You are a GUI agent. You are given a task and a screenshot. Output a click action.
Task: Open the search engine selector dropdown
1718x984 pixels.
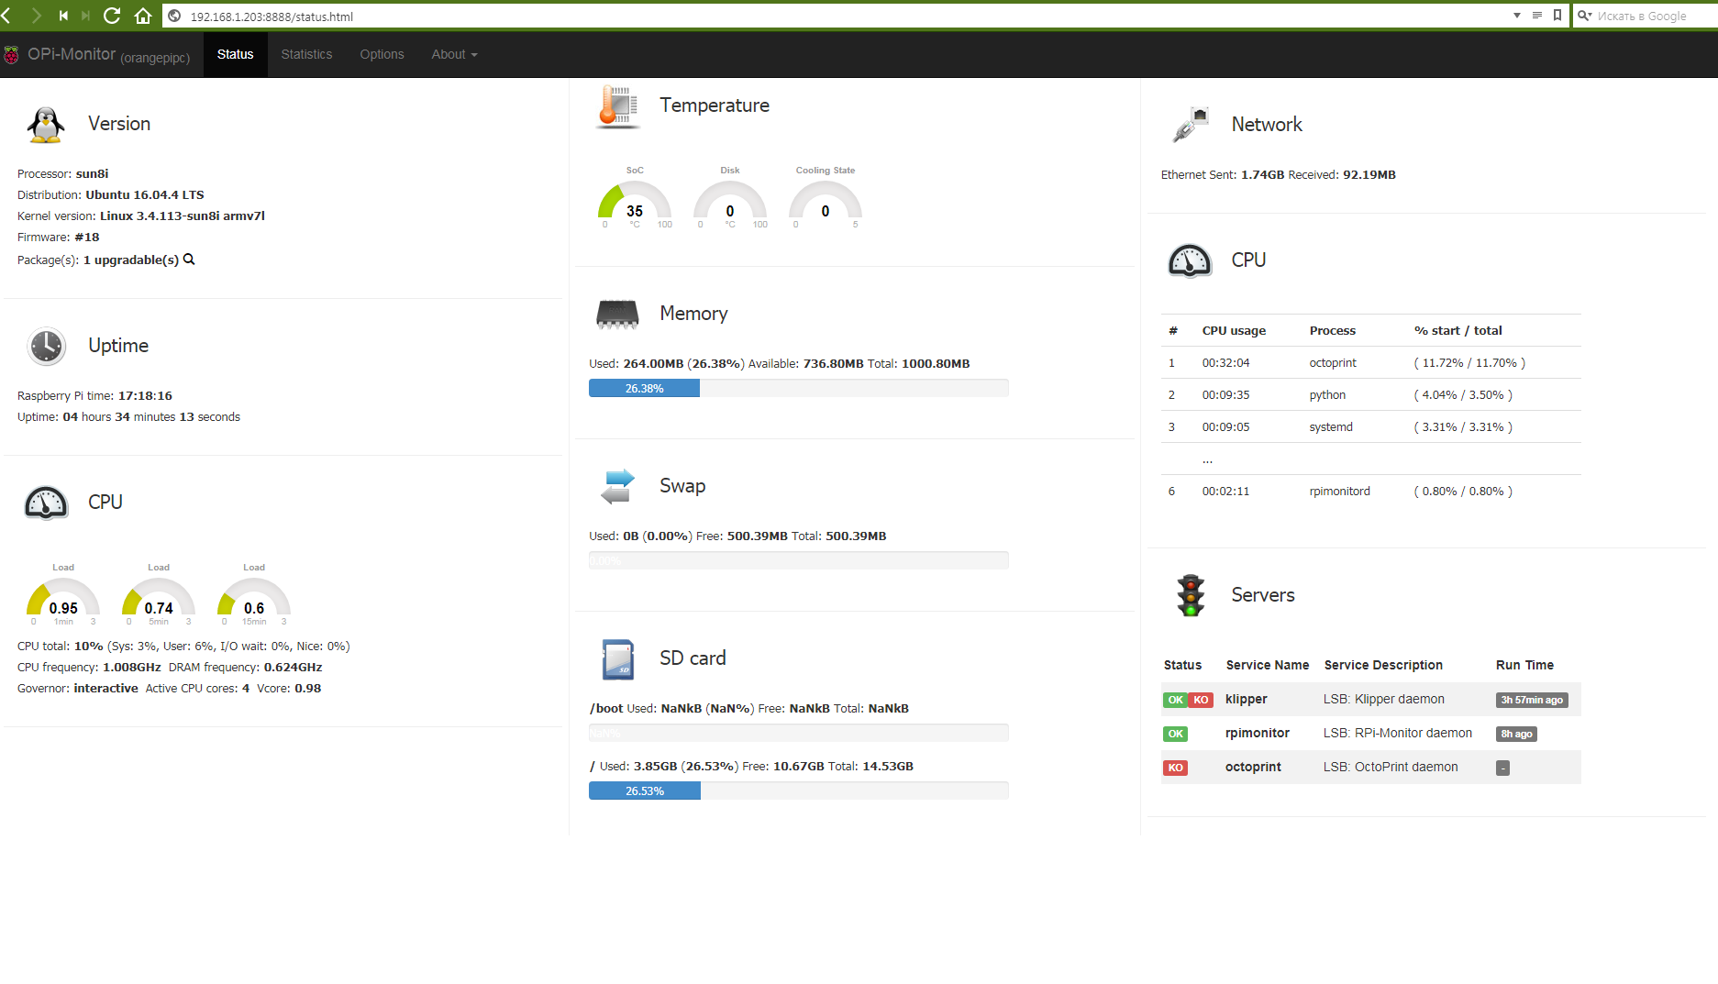coord(1585,16)
